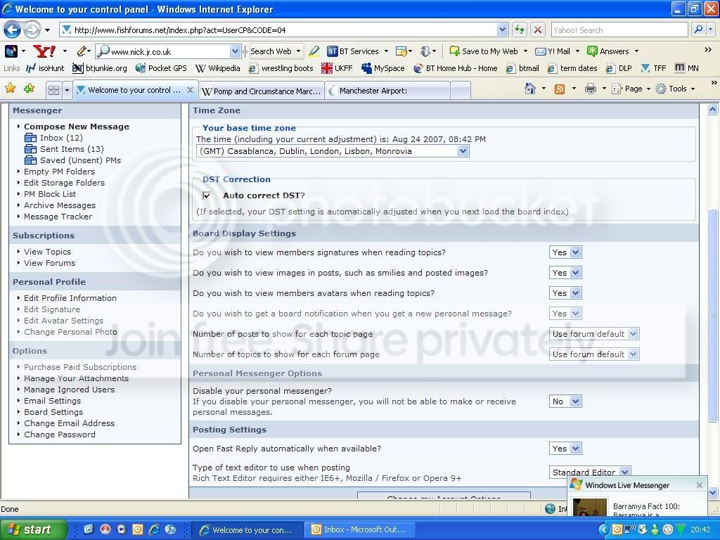Click inside the browser address bar
This screenshot has width=720, height=540.
pyautogui.click(x=281, y=30)
